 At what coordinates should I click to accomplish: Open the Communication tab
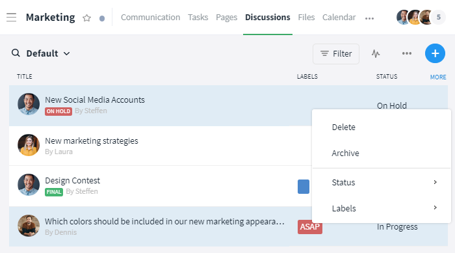[150, 18]
